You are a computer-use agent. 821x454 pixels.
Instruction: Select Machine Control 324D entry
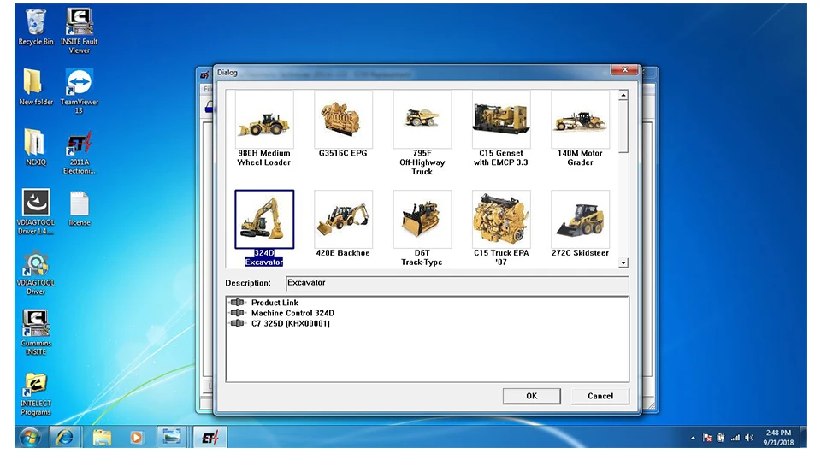[x=292, y=313]
